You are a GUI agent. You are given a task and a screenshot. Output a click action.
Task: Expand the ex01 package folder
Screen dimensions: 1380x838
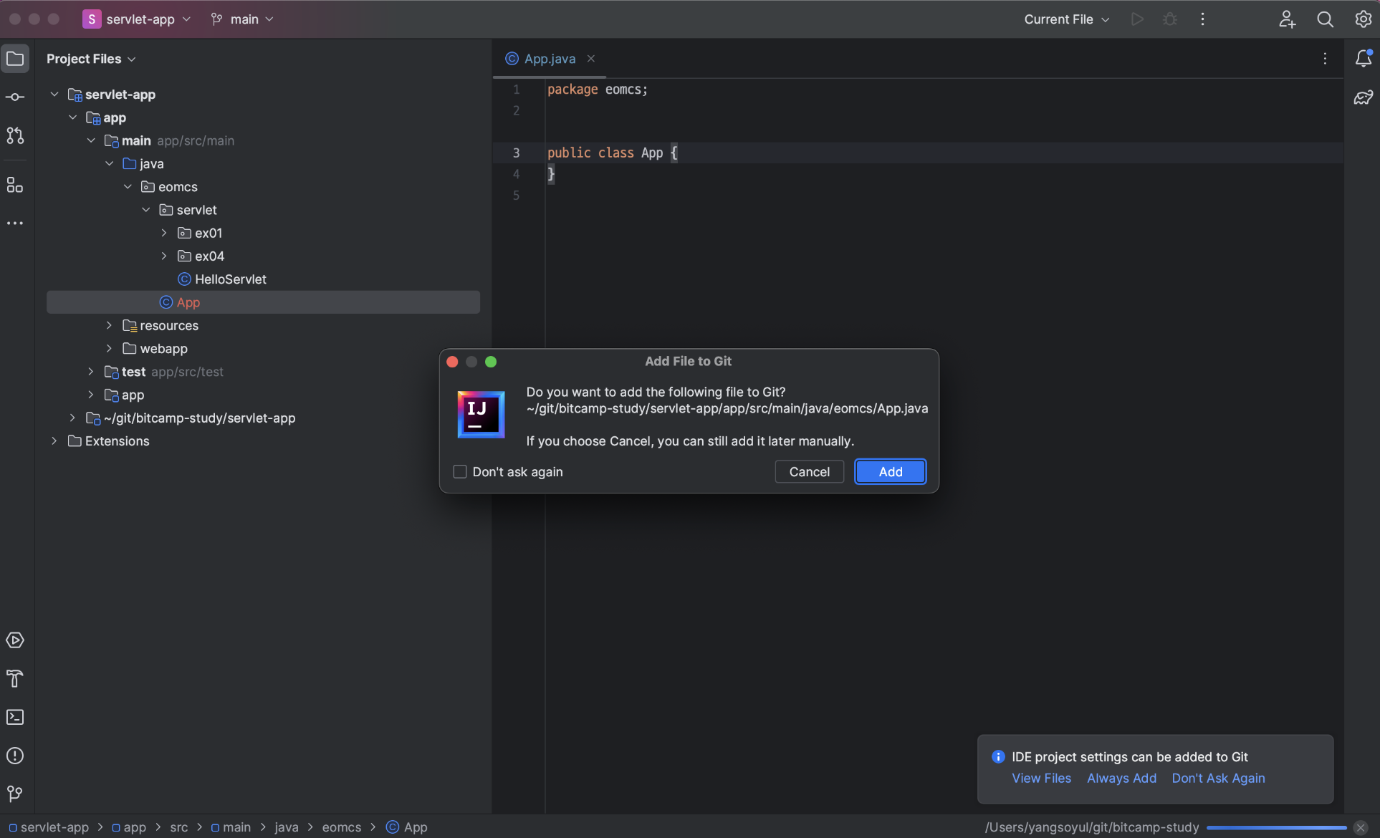click(164, 233)
